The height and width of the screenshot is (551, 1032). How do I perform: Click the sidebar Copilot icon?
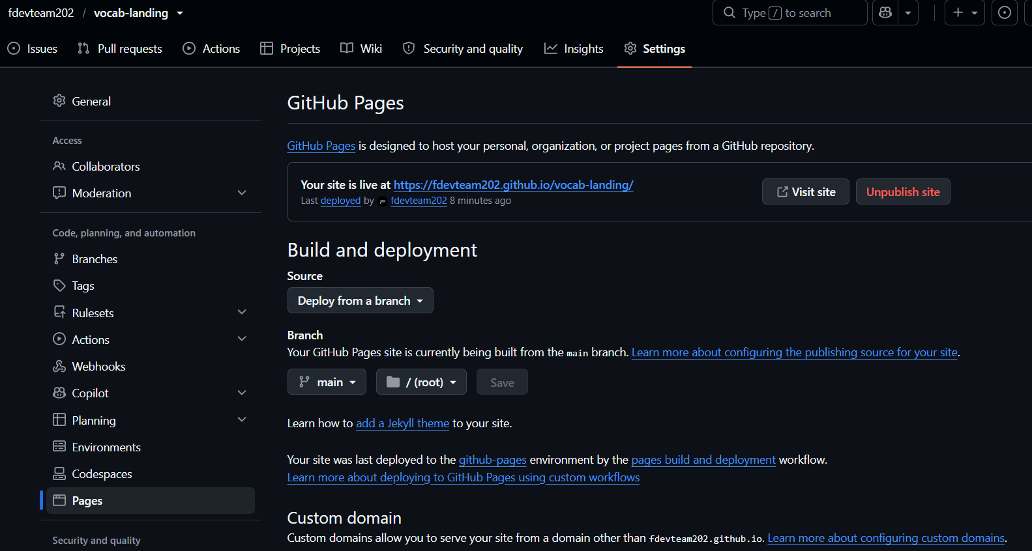point(59,393)
